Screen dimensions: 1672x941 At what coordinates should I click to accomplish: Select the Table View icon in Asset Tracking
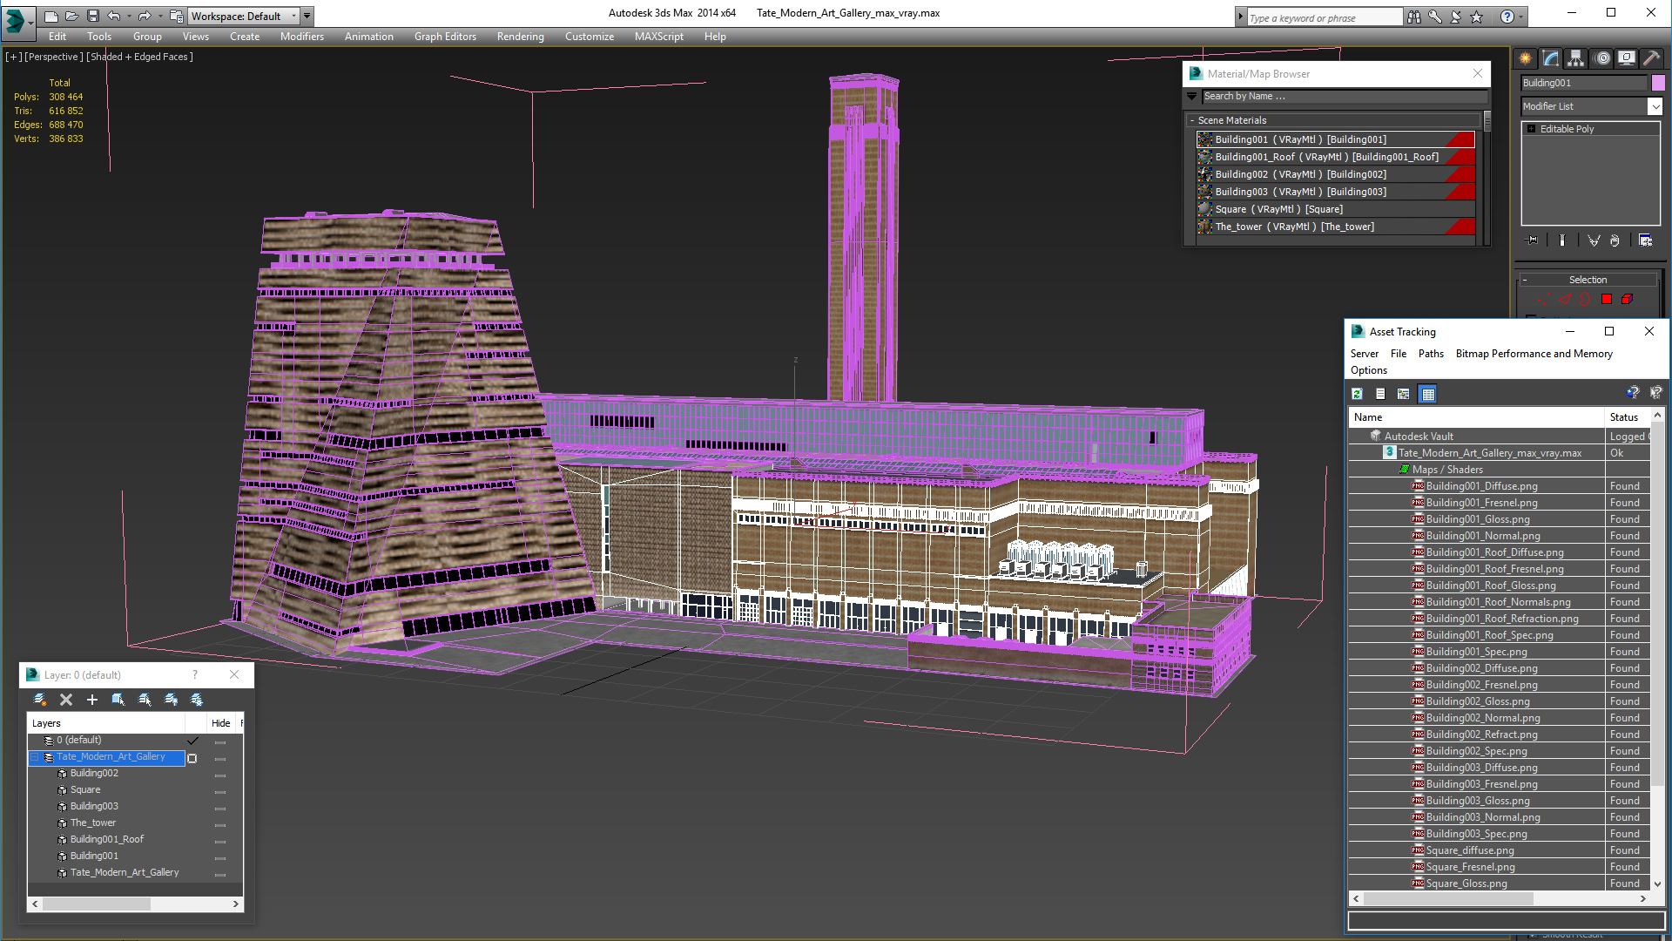[x=1427, y=394]
